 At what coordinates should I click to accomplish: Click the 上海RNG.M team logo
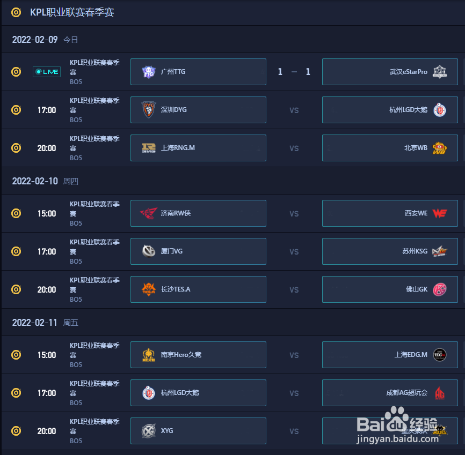(149, 148)
